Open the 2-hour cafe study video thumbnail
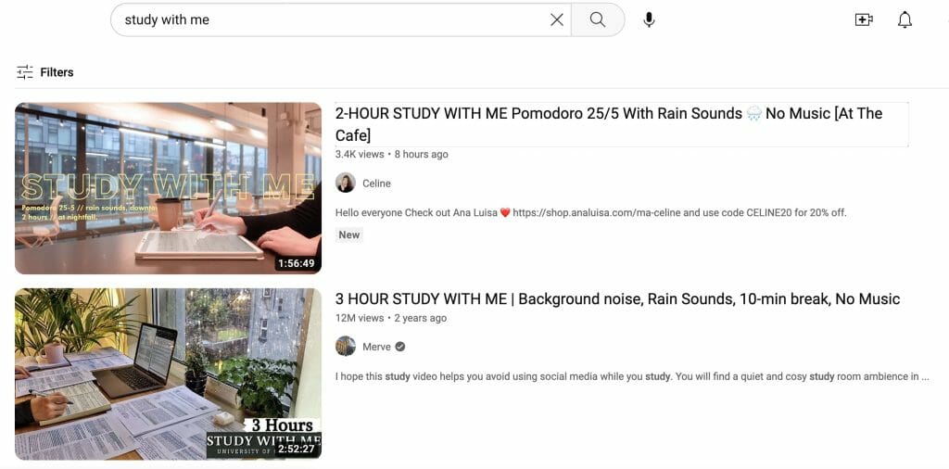The width and height of the screenshot is (949, 469). pyautogui.click(x=169, y=188)
